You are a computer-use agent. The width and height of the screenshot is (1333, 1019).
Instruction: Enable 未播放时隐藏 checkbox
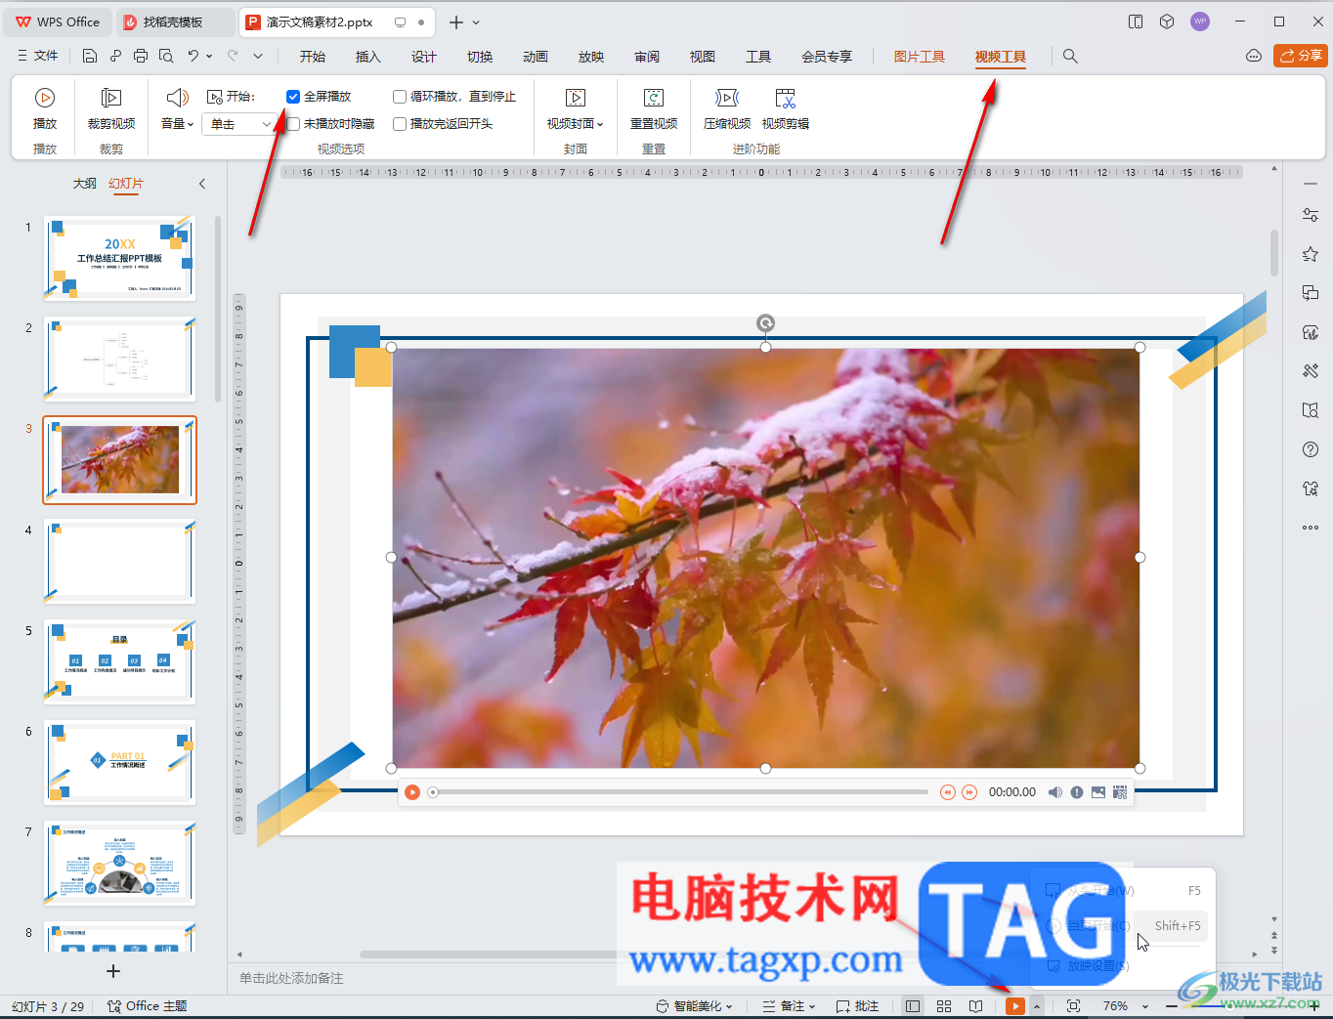click(293, 124)
